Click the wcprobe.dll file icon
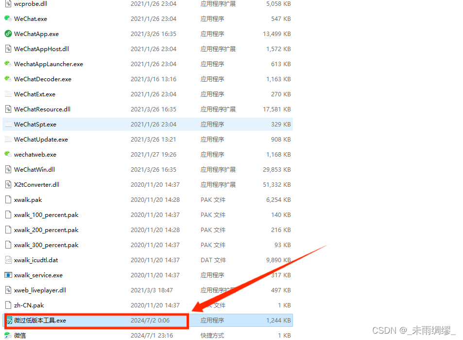 point(8,4)
